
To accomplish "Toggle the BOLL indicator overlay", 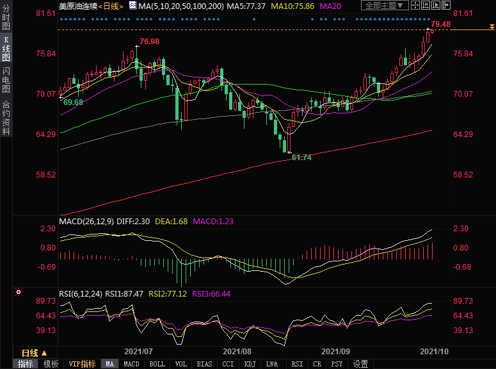I will pos(157,364).
